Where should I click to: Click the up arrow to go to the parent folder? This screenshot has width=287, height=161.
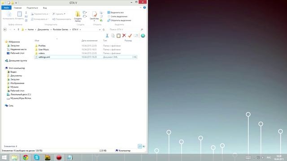[18, 30]
